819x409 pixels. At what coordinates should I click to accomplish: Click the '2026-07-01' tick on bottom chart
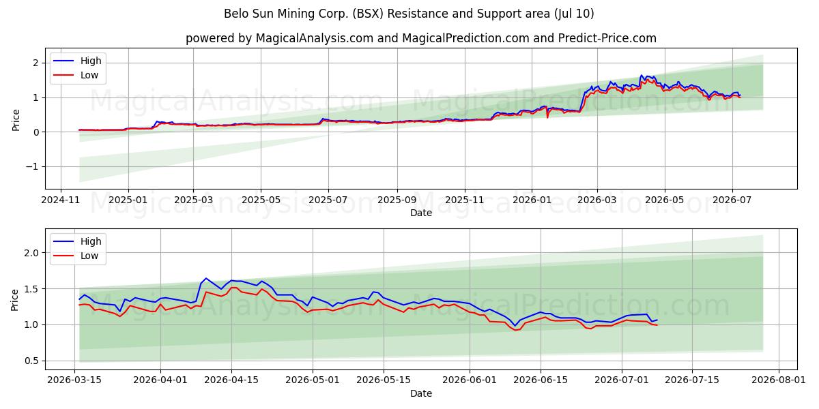(622, 380)
